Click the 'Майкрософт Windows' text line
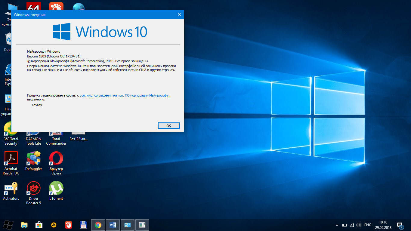411x231 pixels. (44, 51)
